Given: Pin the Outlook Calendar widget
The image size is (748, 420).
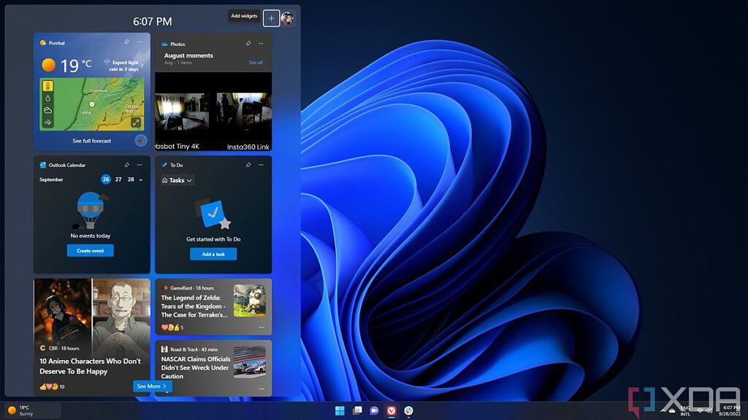Looking at the screenshot, I should (127, 165).
